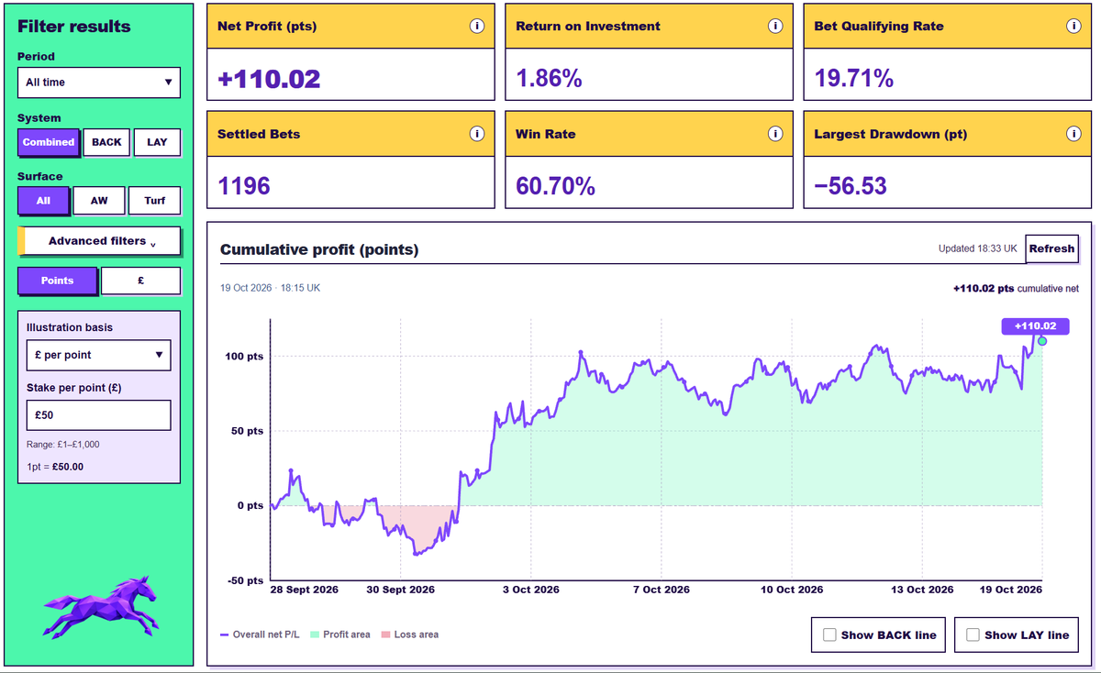The height and width of the screenshot is (673, 1101).
Task: Click the 1196 settled bets value
Action: click(244, 186)
